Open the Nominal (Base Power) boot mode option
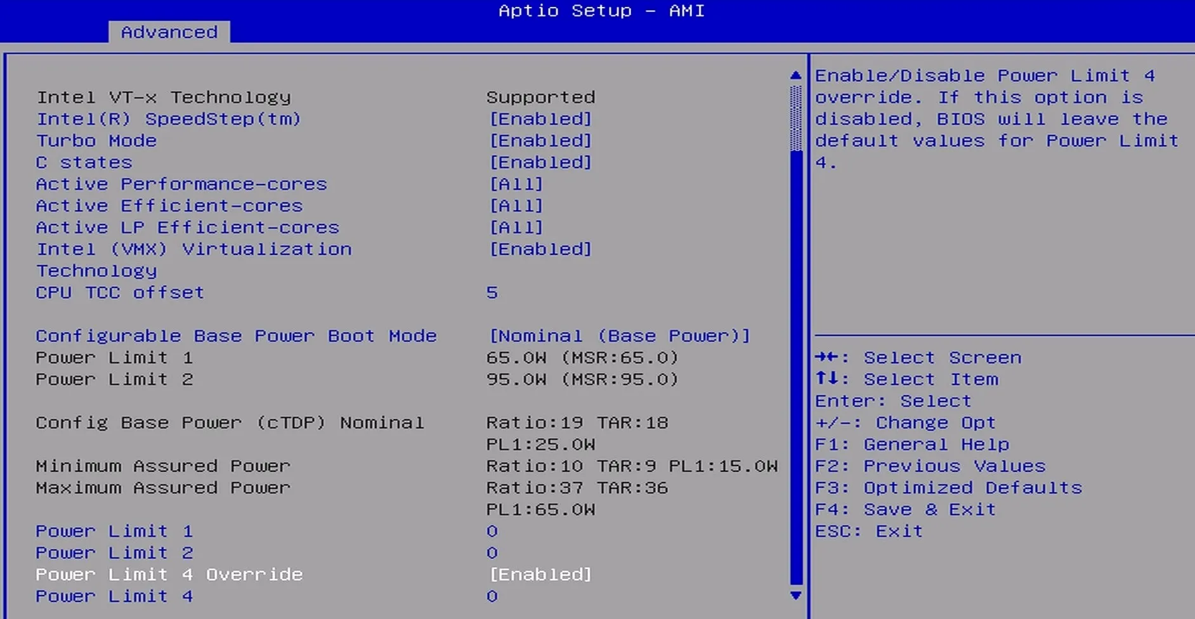 tap(620, 336)
